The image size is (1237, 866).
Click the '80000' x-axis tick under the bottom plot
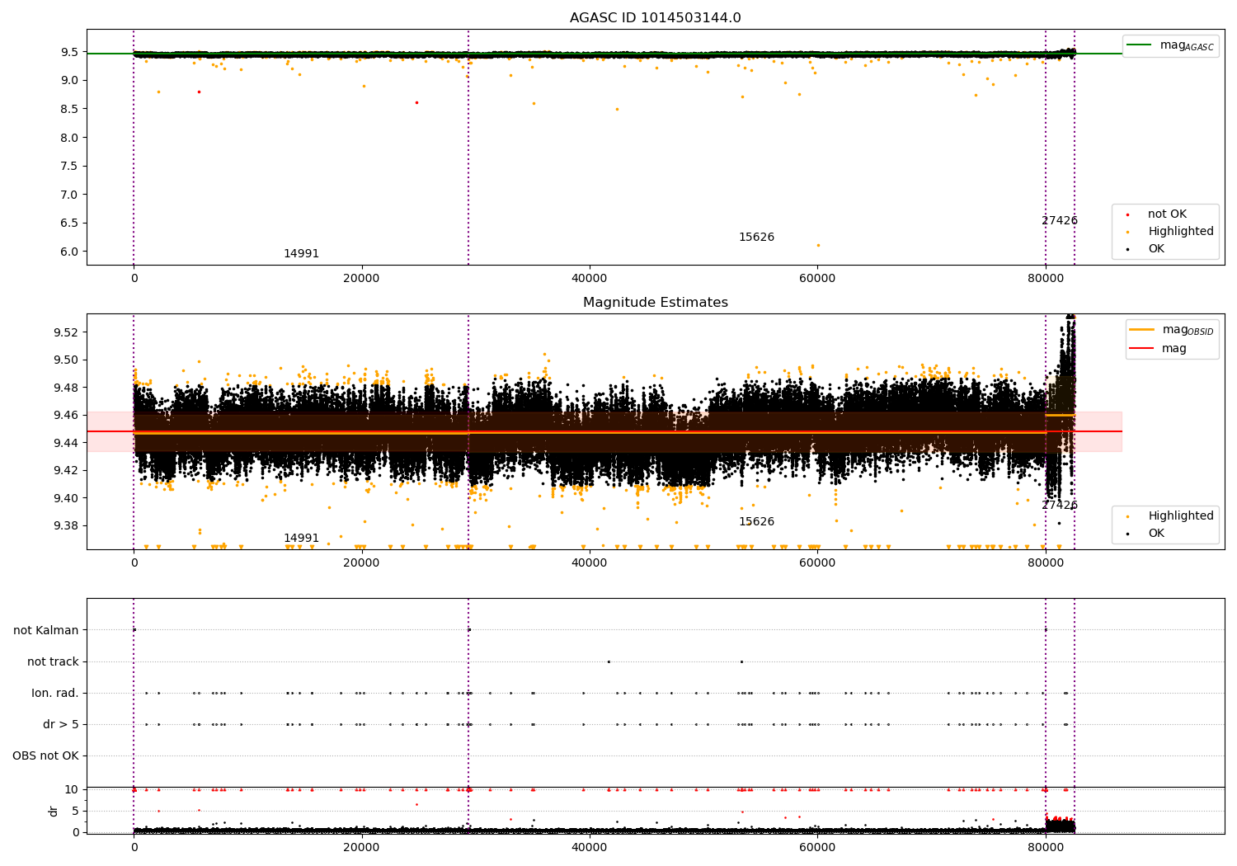(x=1046, y=848)
